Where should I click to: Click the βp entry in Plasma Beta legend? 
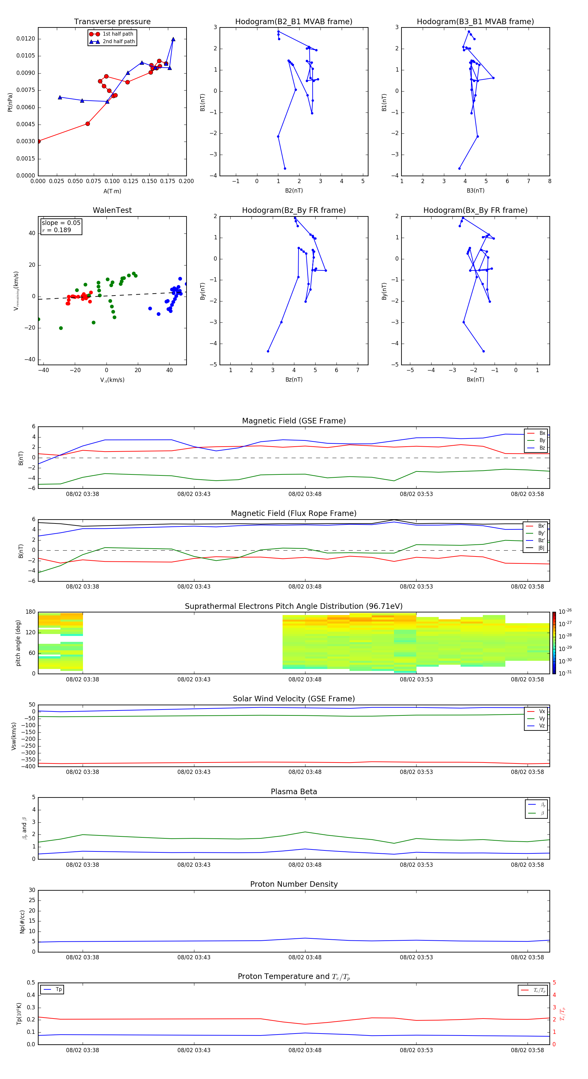[537, 804]
